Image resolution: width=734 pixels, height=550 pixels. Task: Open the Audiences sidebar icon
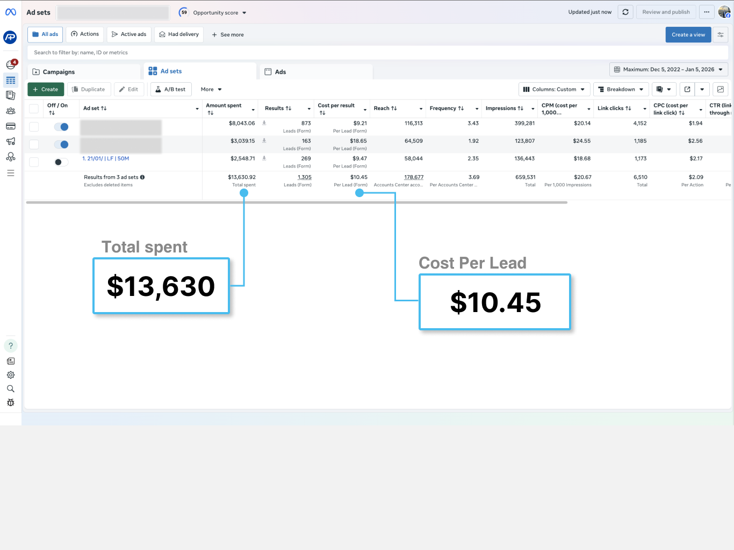pos(11,111)
